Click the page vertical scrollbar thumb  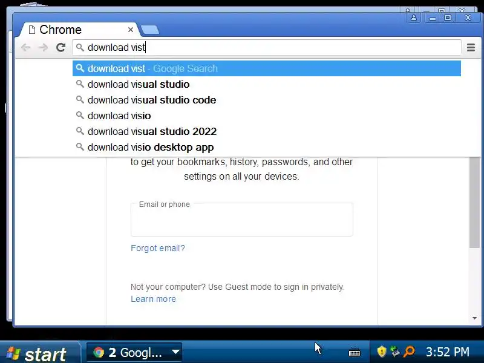474,202
